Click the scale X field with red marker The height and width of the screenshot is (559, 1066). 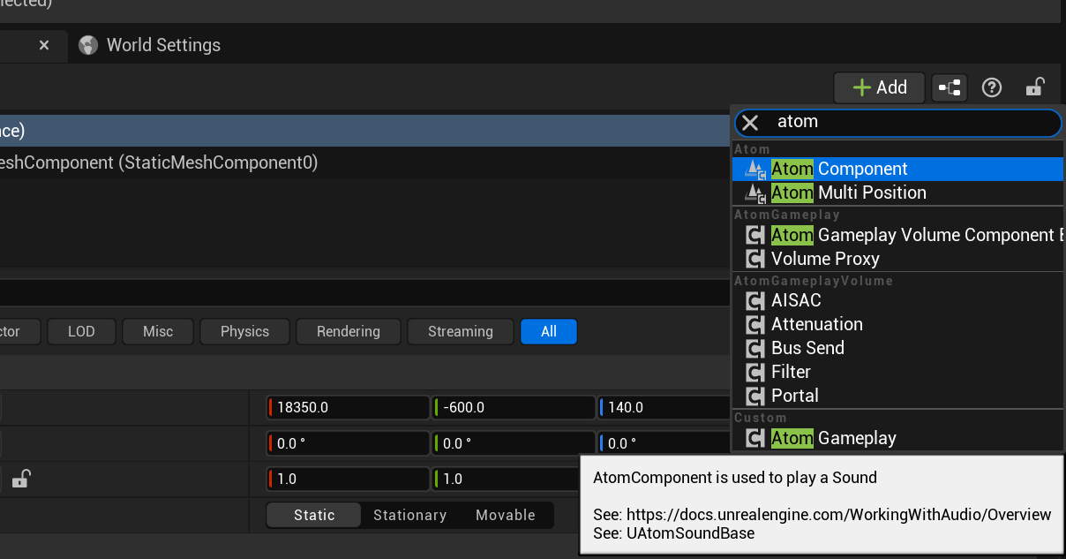point(348,479)
